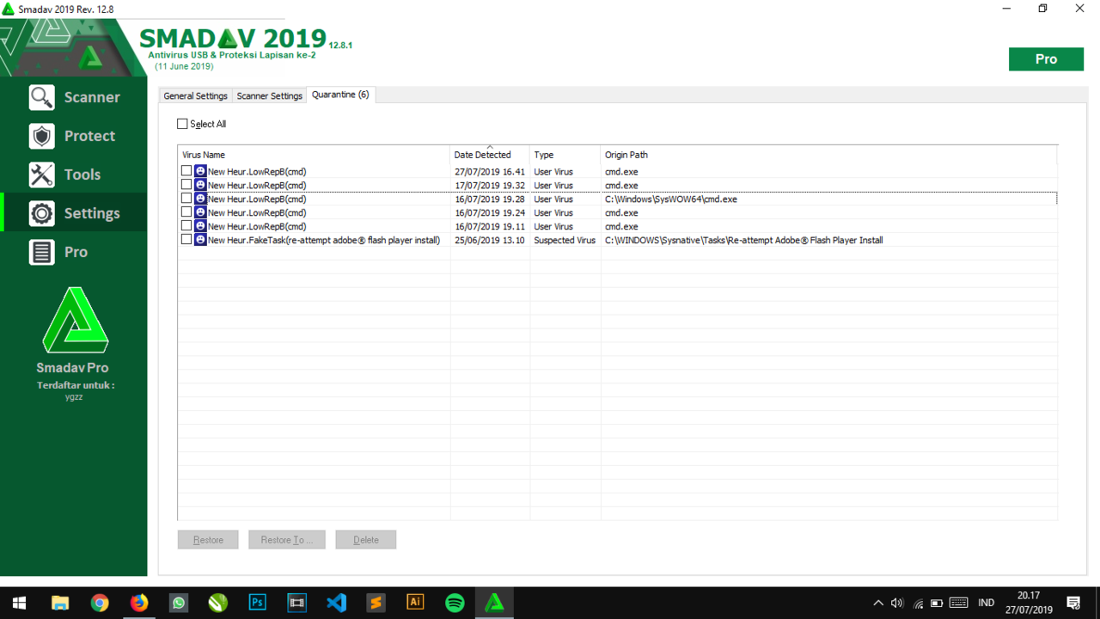Open touch keyboard tray icon
Screen dimensions: 1100x619
(x=959, y=603)
